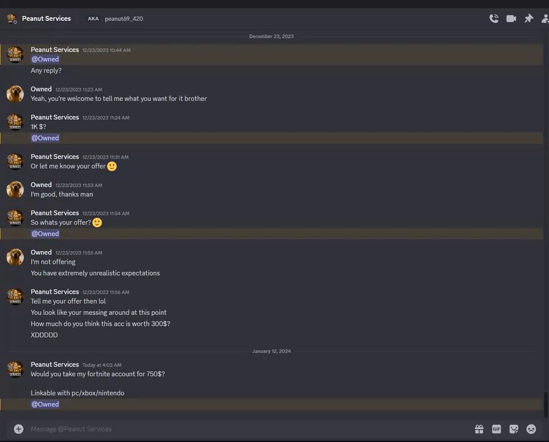Click Peanut Services username on fortnite message
This screenshot has height=442, width=549.
pos(55,364)
